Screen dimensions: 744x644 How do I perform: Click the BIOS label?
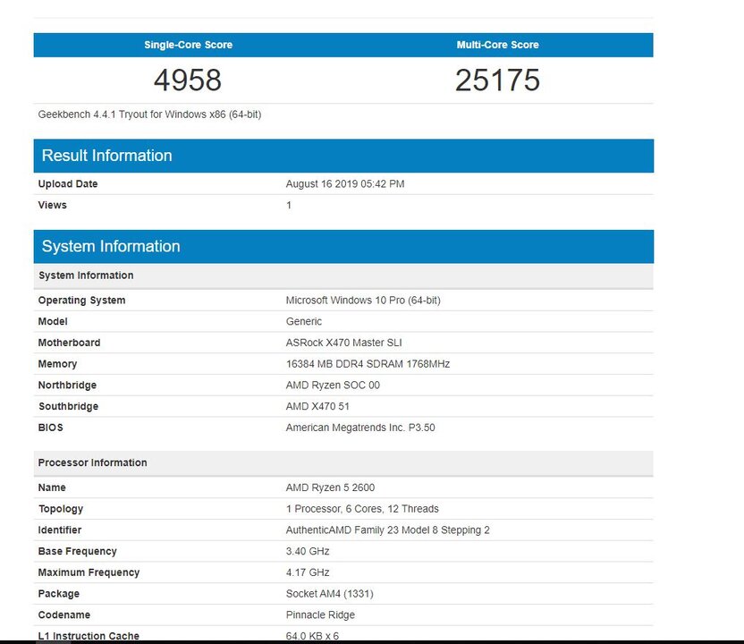(51, 428)
